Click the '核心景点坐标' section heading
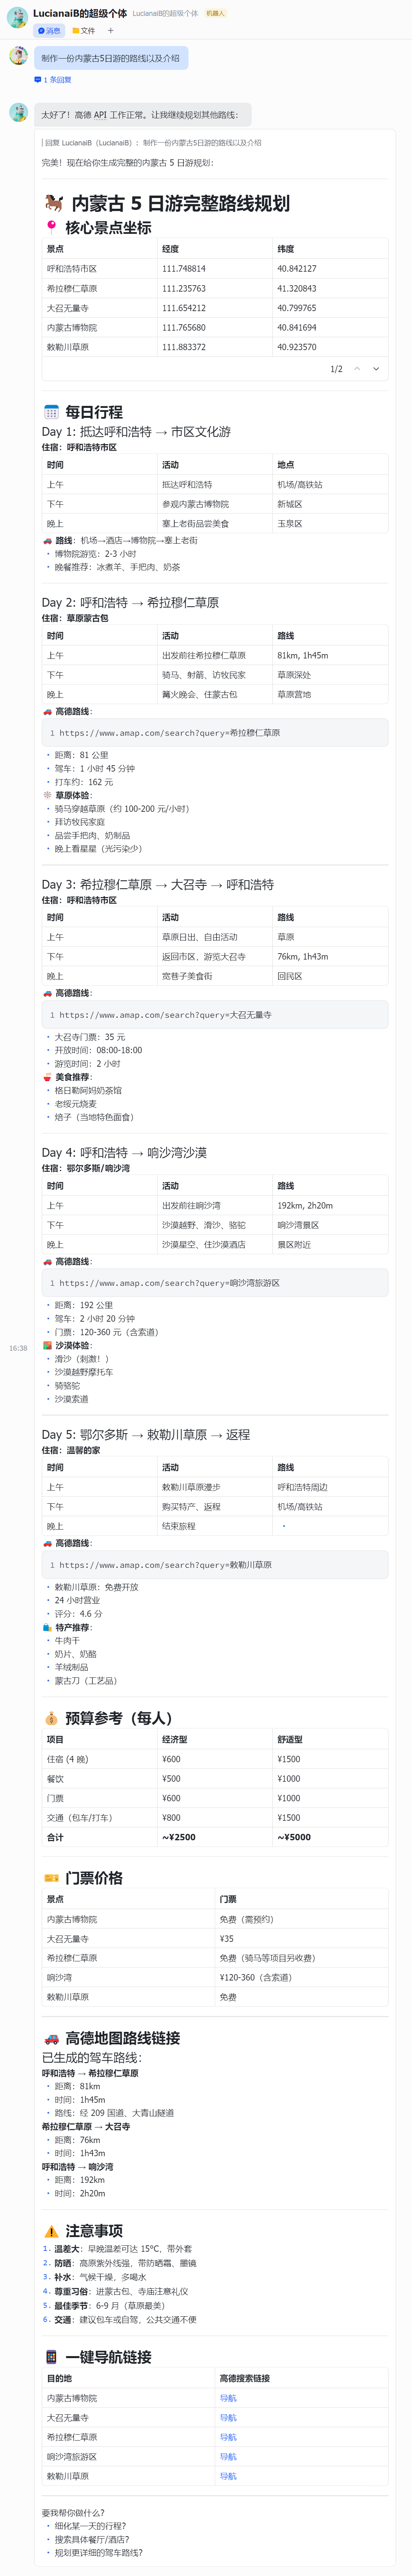412x2576 pixels. [98, 228]
